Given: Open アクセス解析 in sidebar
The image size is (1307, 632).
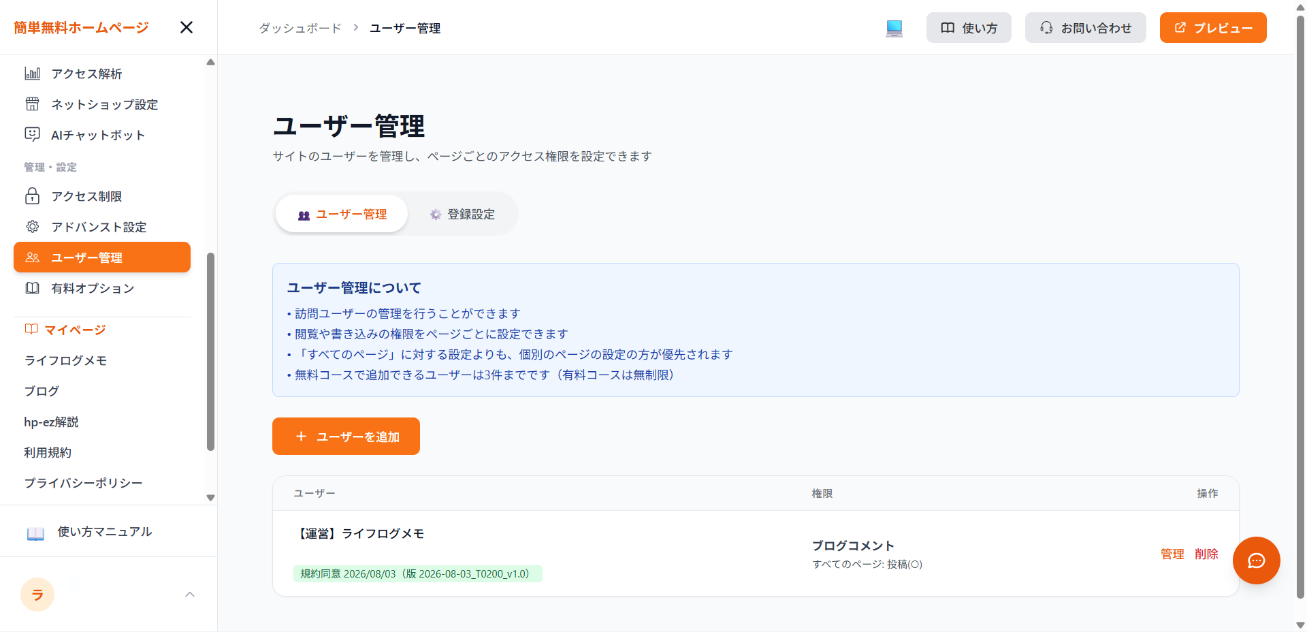Looking at the screenshot, I should coord(102,74).
